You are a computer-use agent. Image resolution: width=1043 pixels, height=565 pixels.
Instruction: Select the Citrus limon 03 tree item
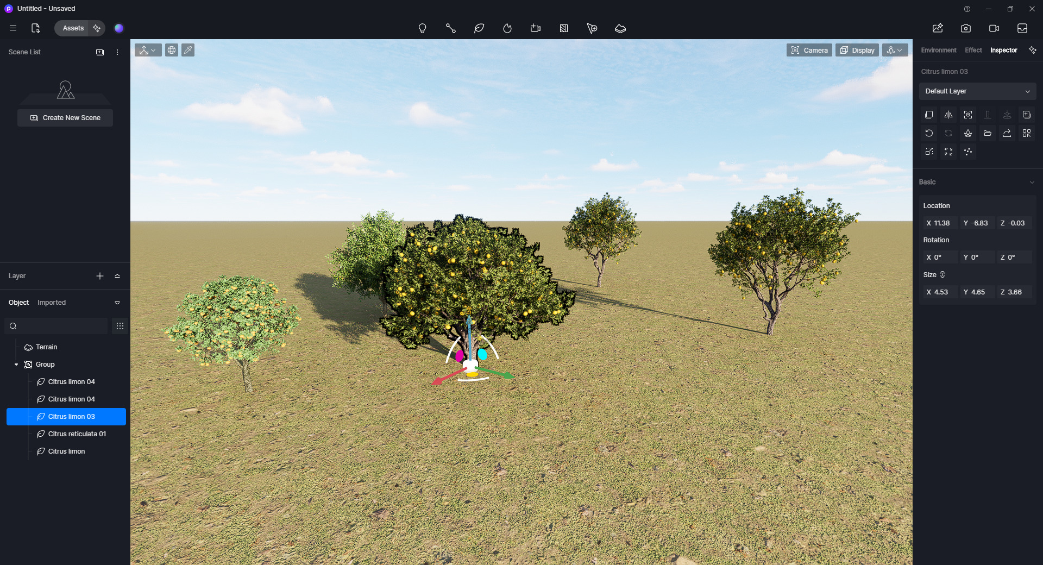pyautogui.click(x=66, y=417)
